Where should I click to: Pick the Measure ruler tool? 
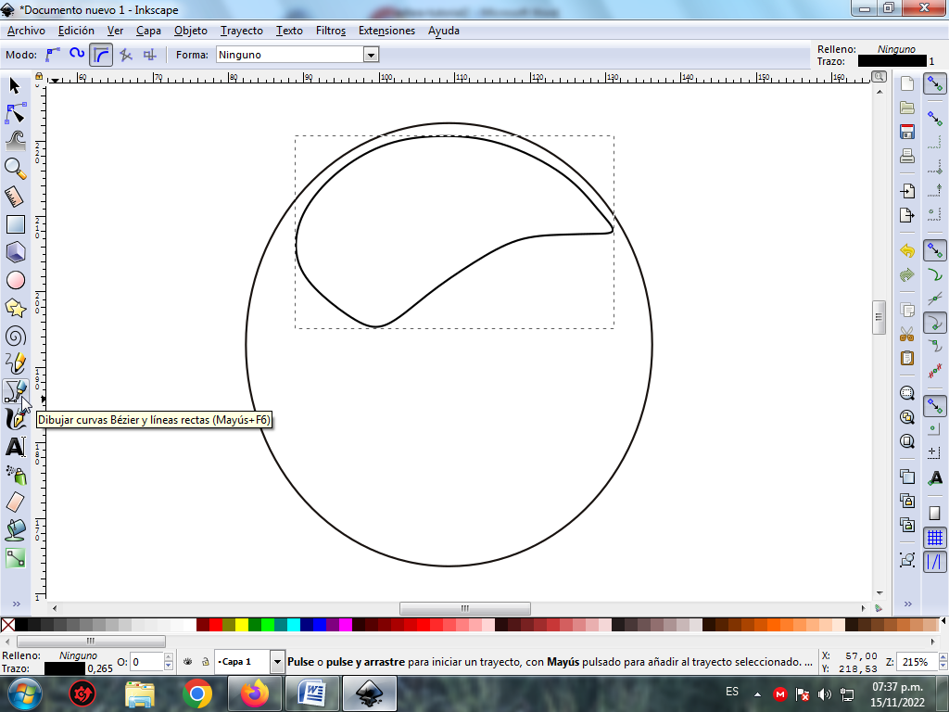[15, 197]
